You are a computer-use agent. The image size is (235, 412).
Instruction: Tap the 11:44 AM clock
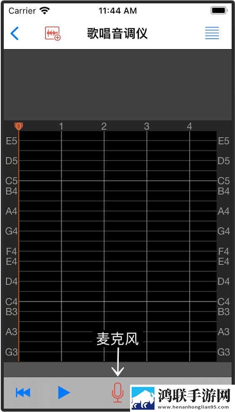[117, 11]
